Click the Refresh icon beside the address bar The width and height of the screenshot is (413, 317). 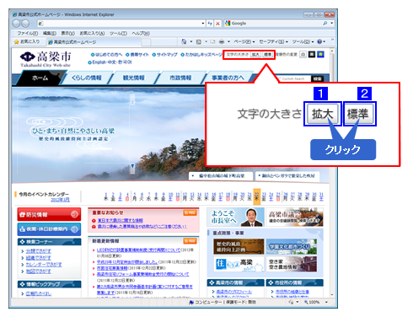click(x=210, y=24)
